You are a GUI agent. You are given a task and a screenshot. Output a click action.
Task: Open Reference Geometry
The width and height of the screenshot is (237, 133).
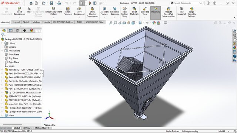click(115, 11)
